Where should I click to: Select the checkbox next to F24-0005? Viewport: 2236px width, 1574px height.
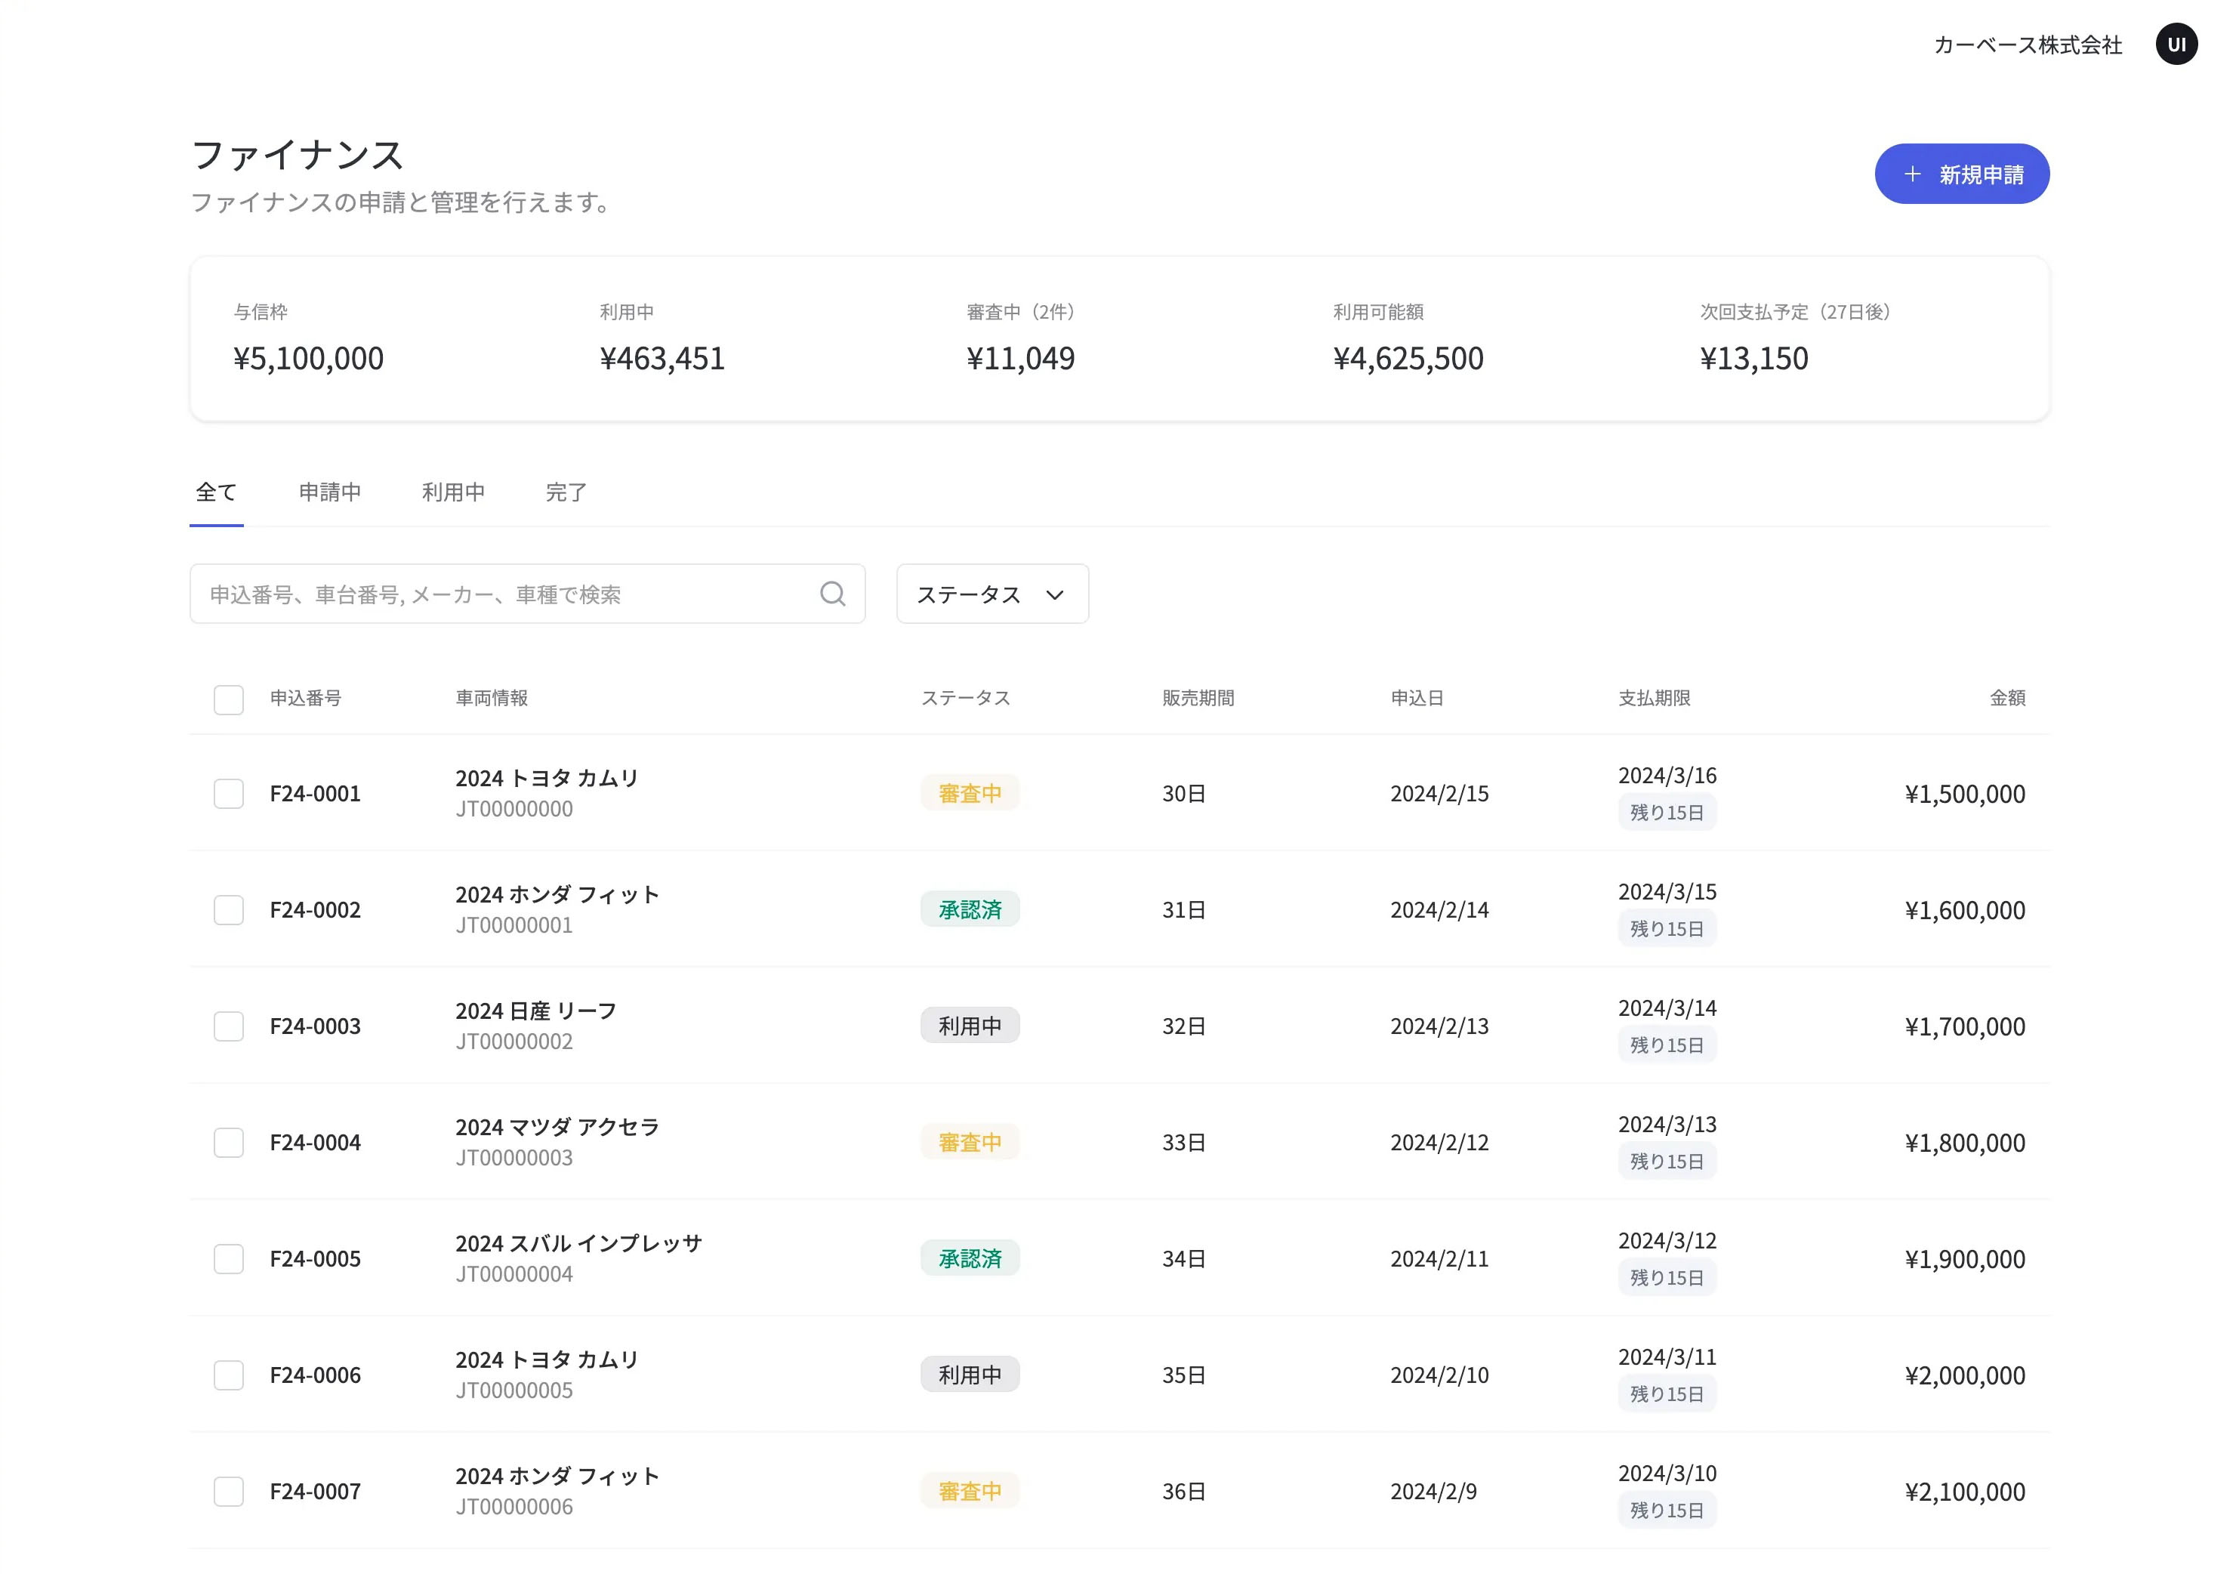229,1258
